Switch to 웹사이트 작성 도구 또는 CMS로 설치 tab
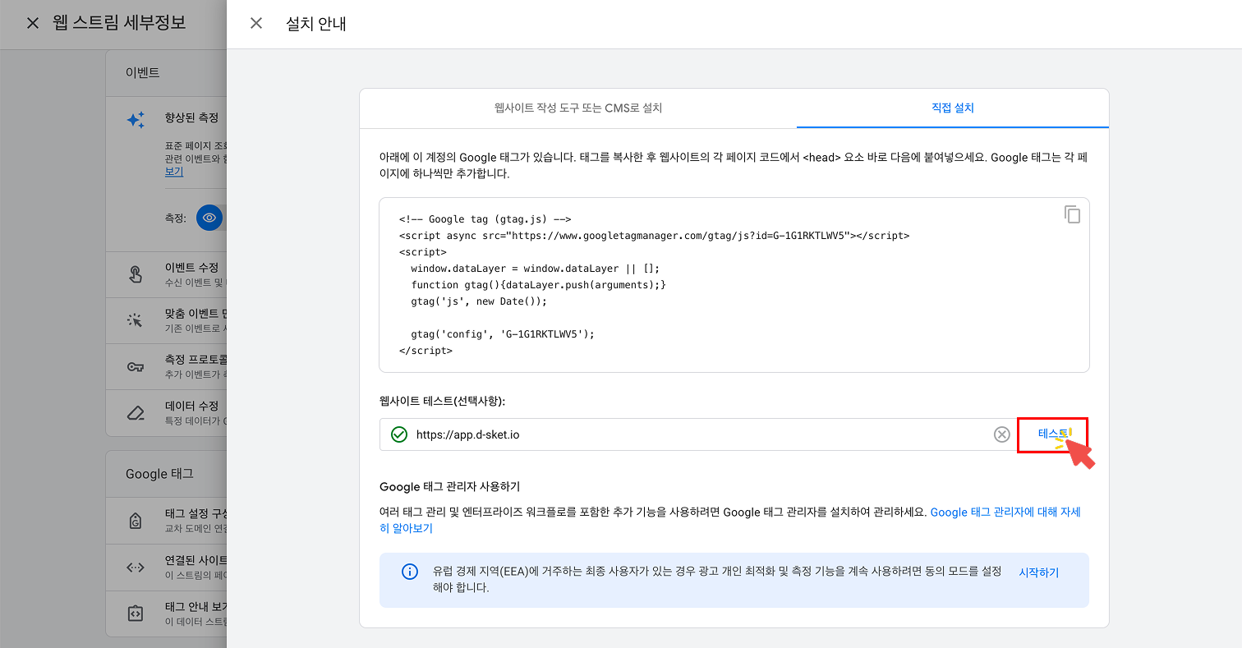 (577, 108)
